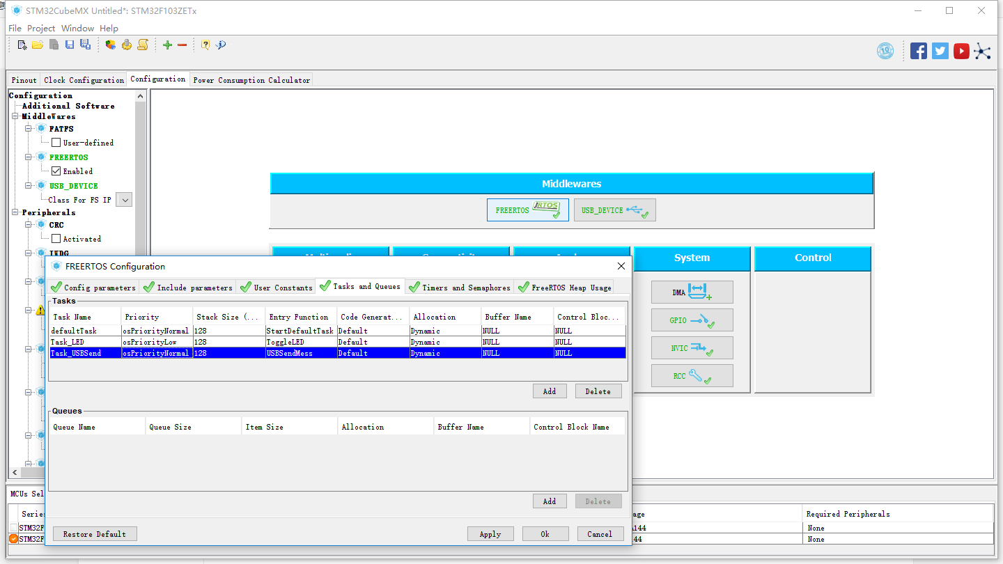
Task: Open the Facebook link icon
Action: pos(919,51)
